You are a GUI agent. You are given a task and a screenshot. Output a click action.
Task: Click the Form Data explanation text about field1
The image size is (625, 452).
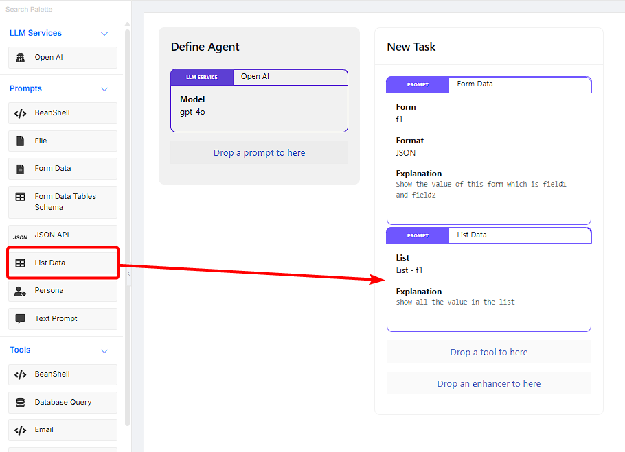click(481, 189)
